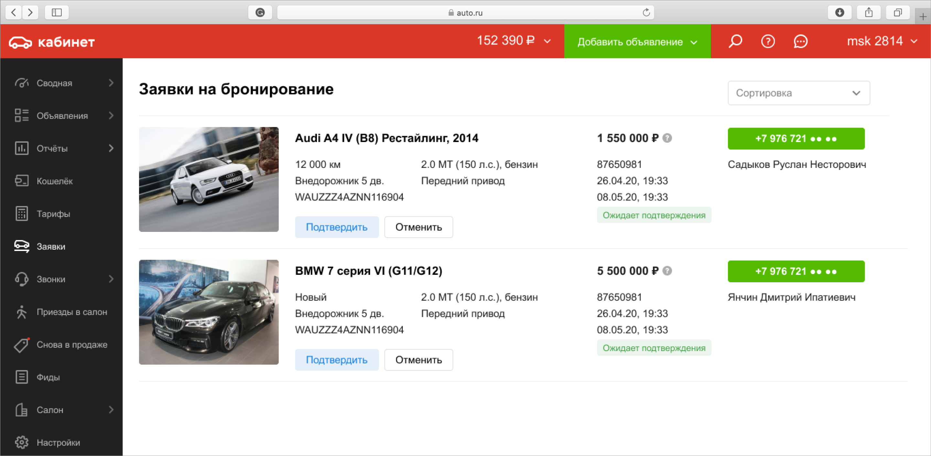
Task: Toggle the Safari sidebar button
Action: [57, 13]
